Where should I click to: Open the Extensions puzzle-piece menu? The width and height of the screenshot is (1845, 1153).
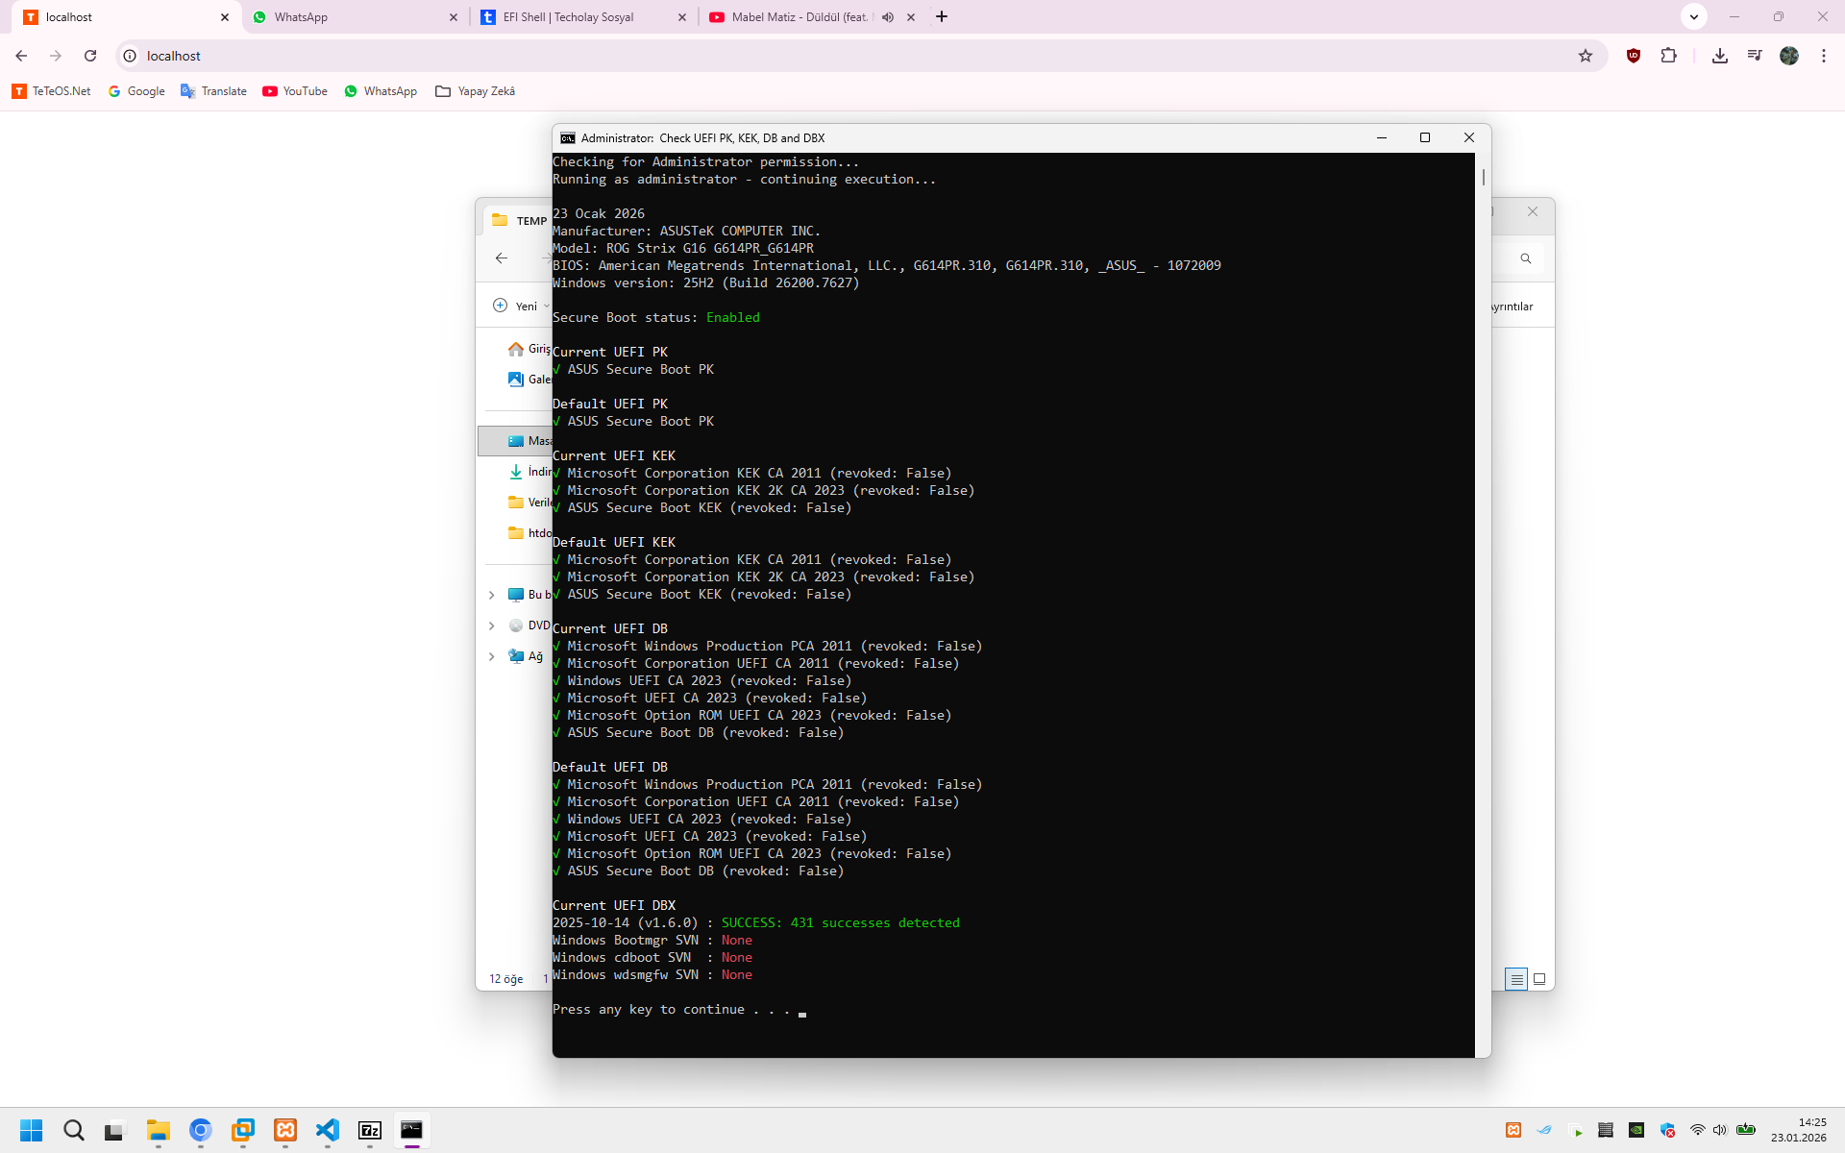coord(1669,56)
